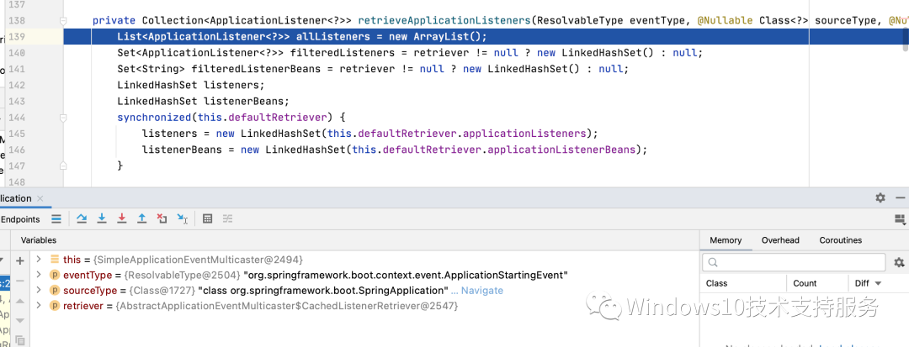Click the Step Out up-arrow icon
Image resolution: width=909 pixels, height=347 pixels.
141,218
